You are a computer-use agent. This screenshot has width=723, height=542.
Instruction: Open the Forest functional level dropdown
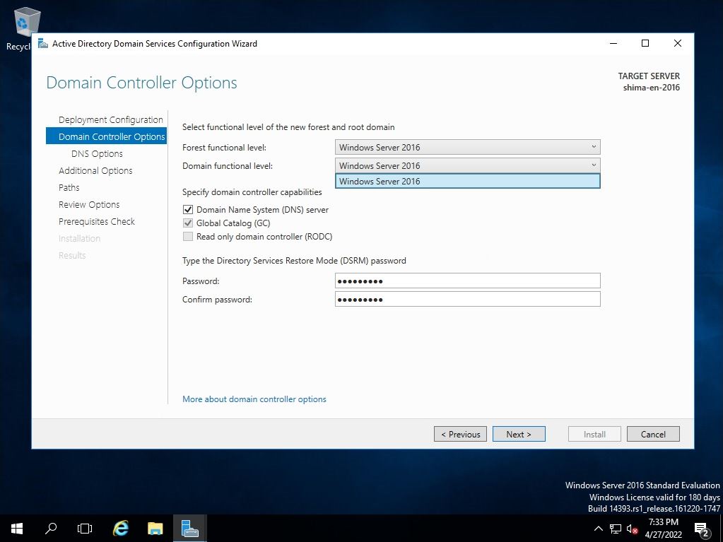(468, 147)
